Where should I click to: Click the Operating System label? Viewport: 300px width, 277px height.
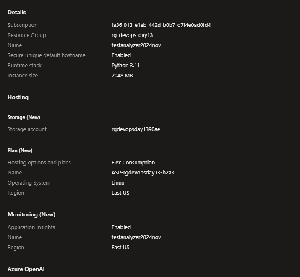pyautogui.click(x=29, y=183)
